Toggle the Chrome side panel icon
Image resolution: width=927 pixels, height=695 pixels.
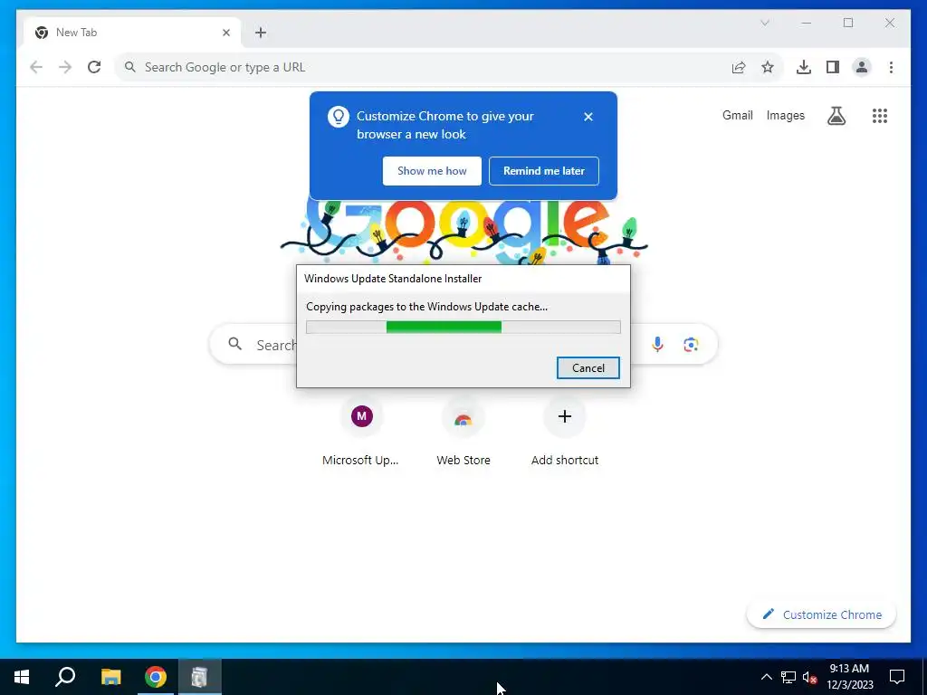click(x=833, y=67)
